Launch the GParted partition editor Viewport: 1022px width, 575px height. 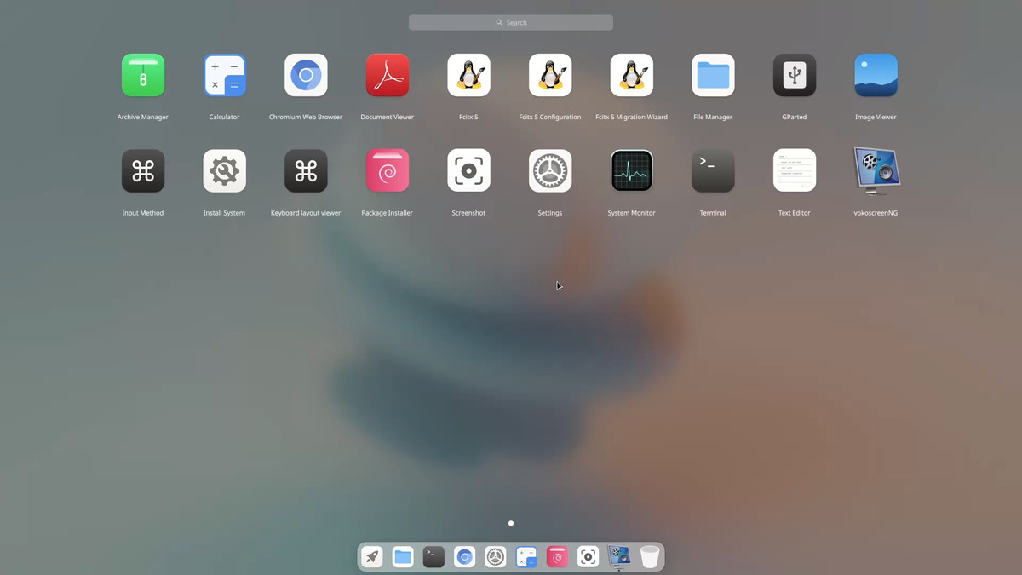(x=795, y=75)
